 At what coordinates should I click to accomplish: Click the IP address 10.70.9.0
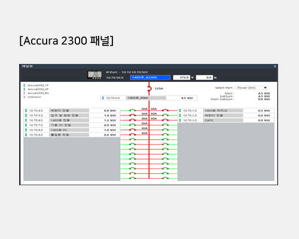tap(36, 135)
